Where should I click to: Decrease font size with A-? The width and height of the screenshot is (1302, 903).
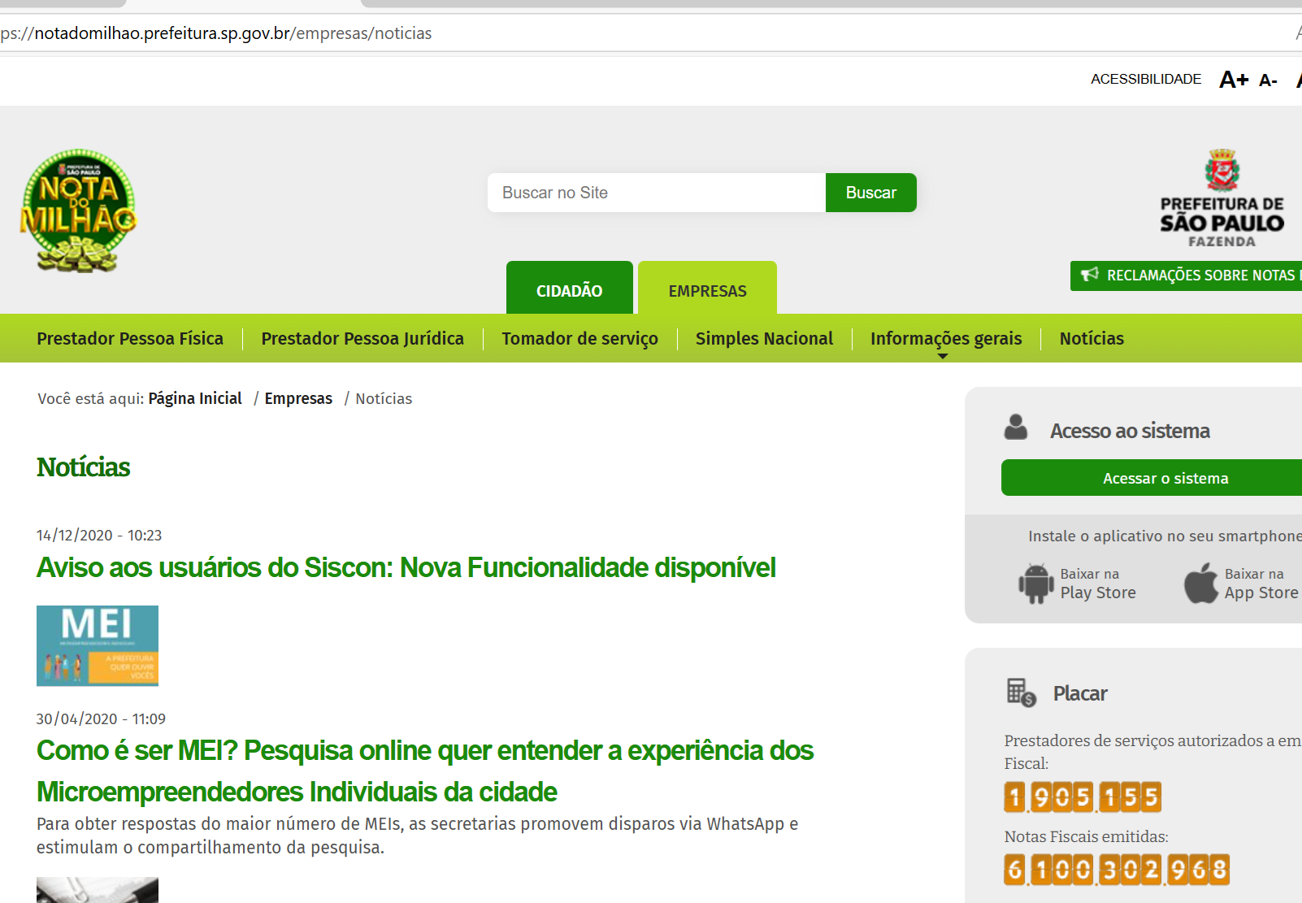tap(1268, 80)
